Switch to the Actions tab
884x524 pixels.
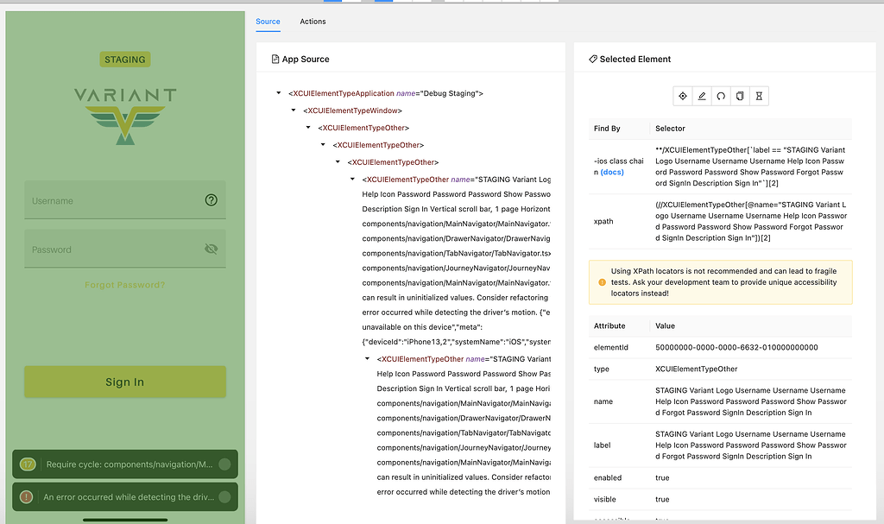(313, 22)
